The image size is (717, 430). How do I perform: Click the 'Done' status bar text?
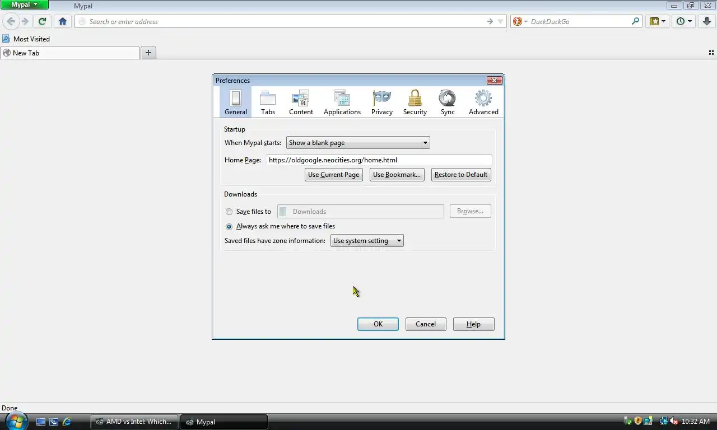10,408
